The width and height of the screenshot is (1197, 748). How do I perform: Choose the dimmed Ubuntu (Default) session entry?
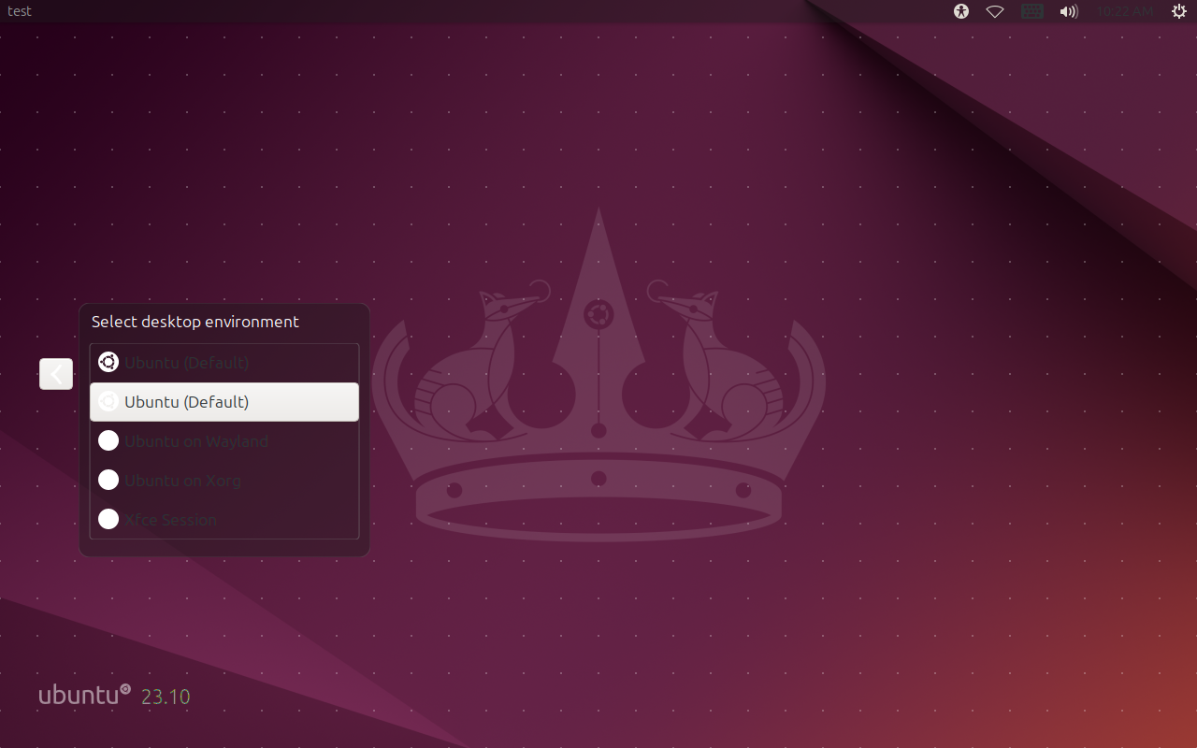pos(224,363)
